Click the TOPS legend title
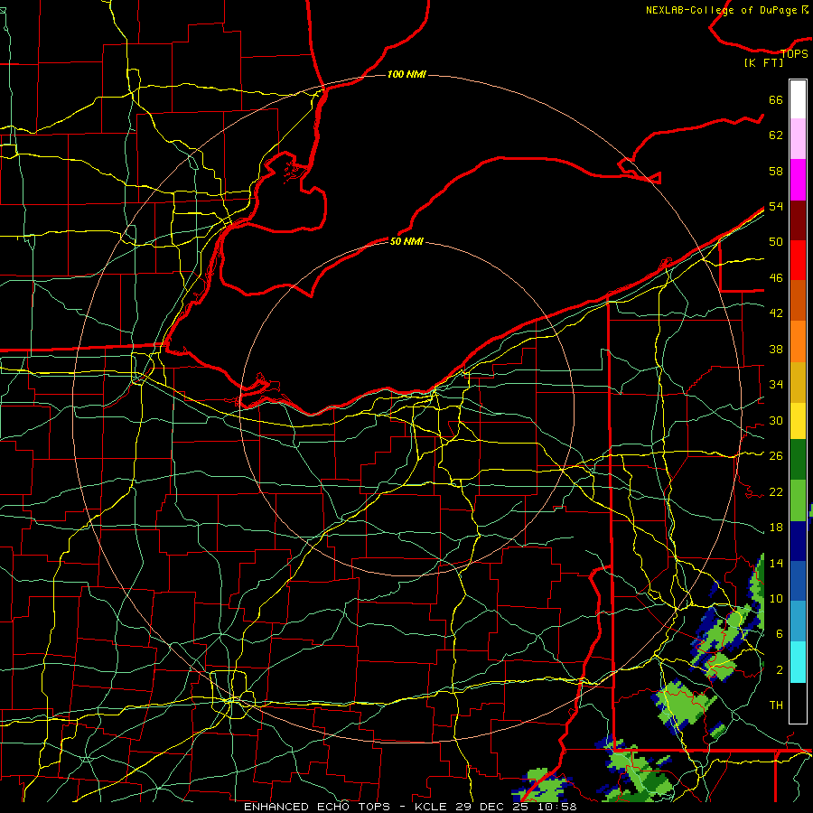 pyautogui.click(x=794, y=53)
